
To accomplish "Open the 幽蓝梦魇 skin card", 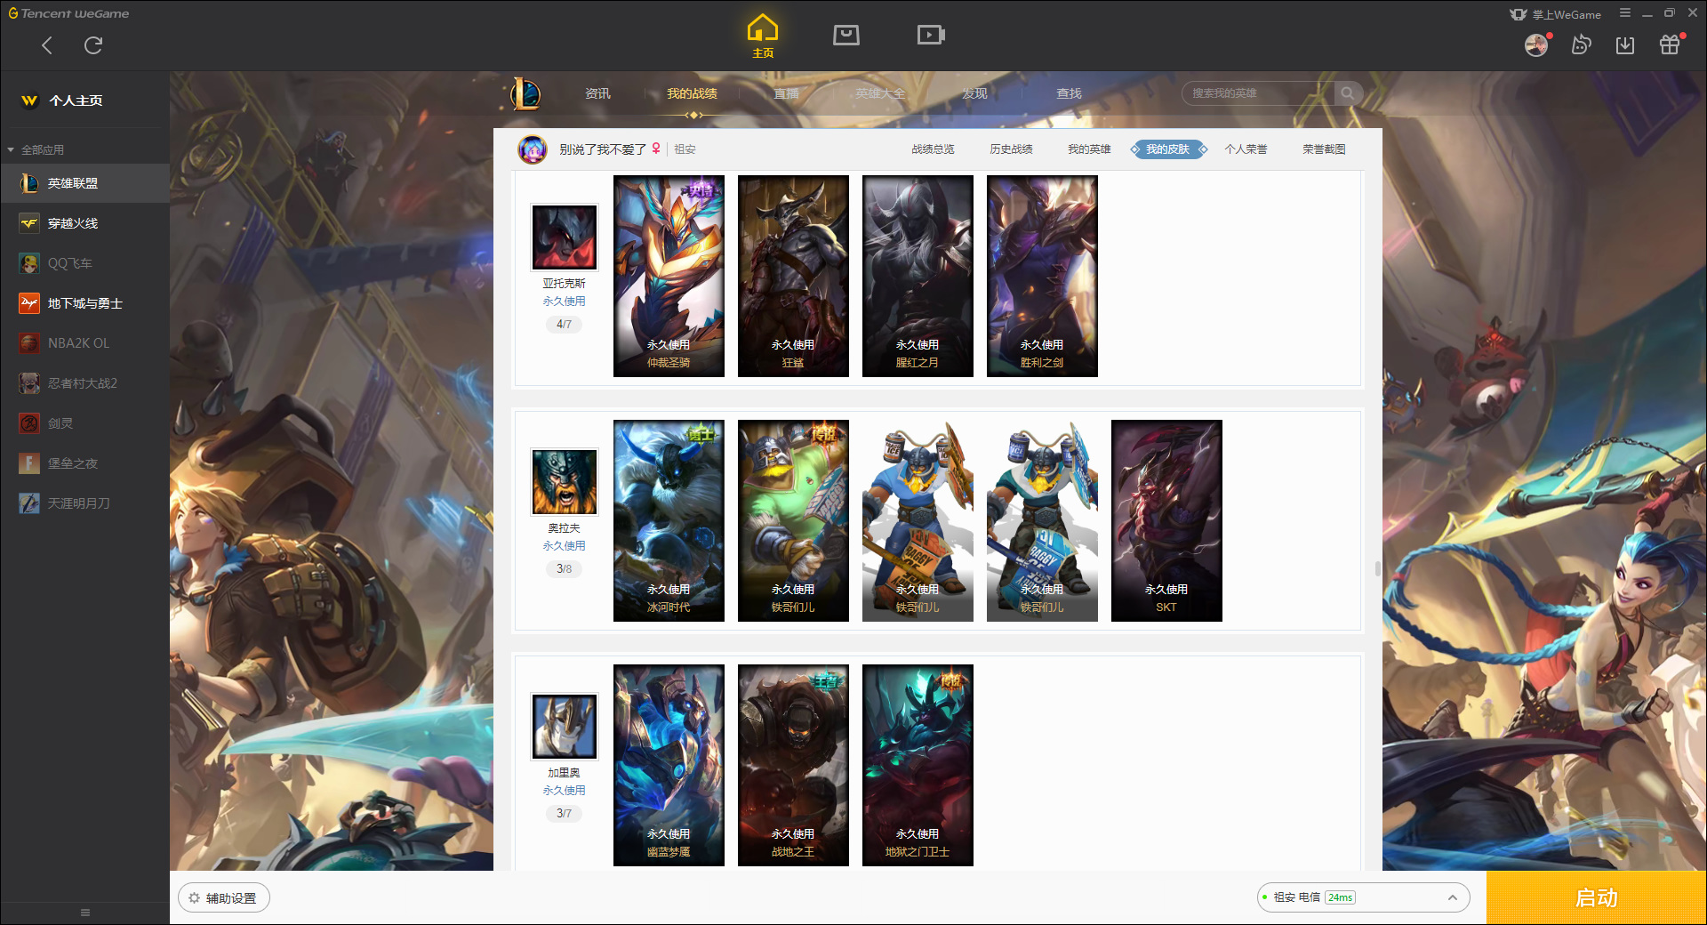I will click(x=669, y=765).
